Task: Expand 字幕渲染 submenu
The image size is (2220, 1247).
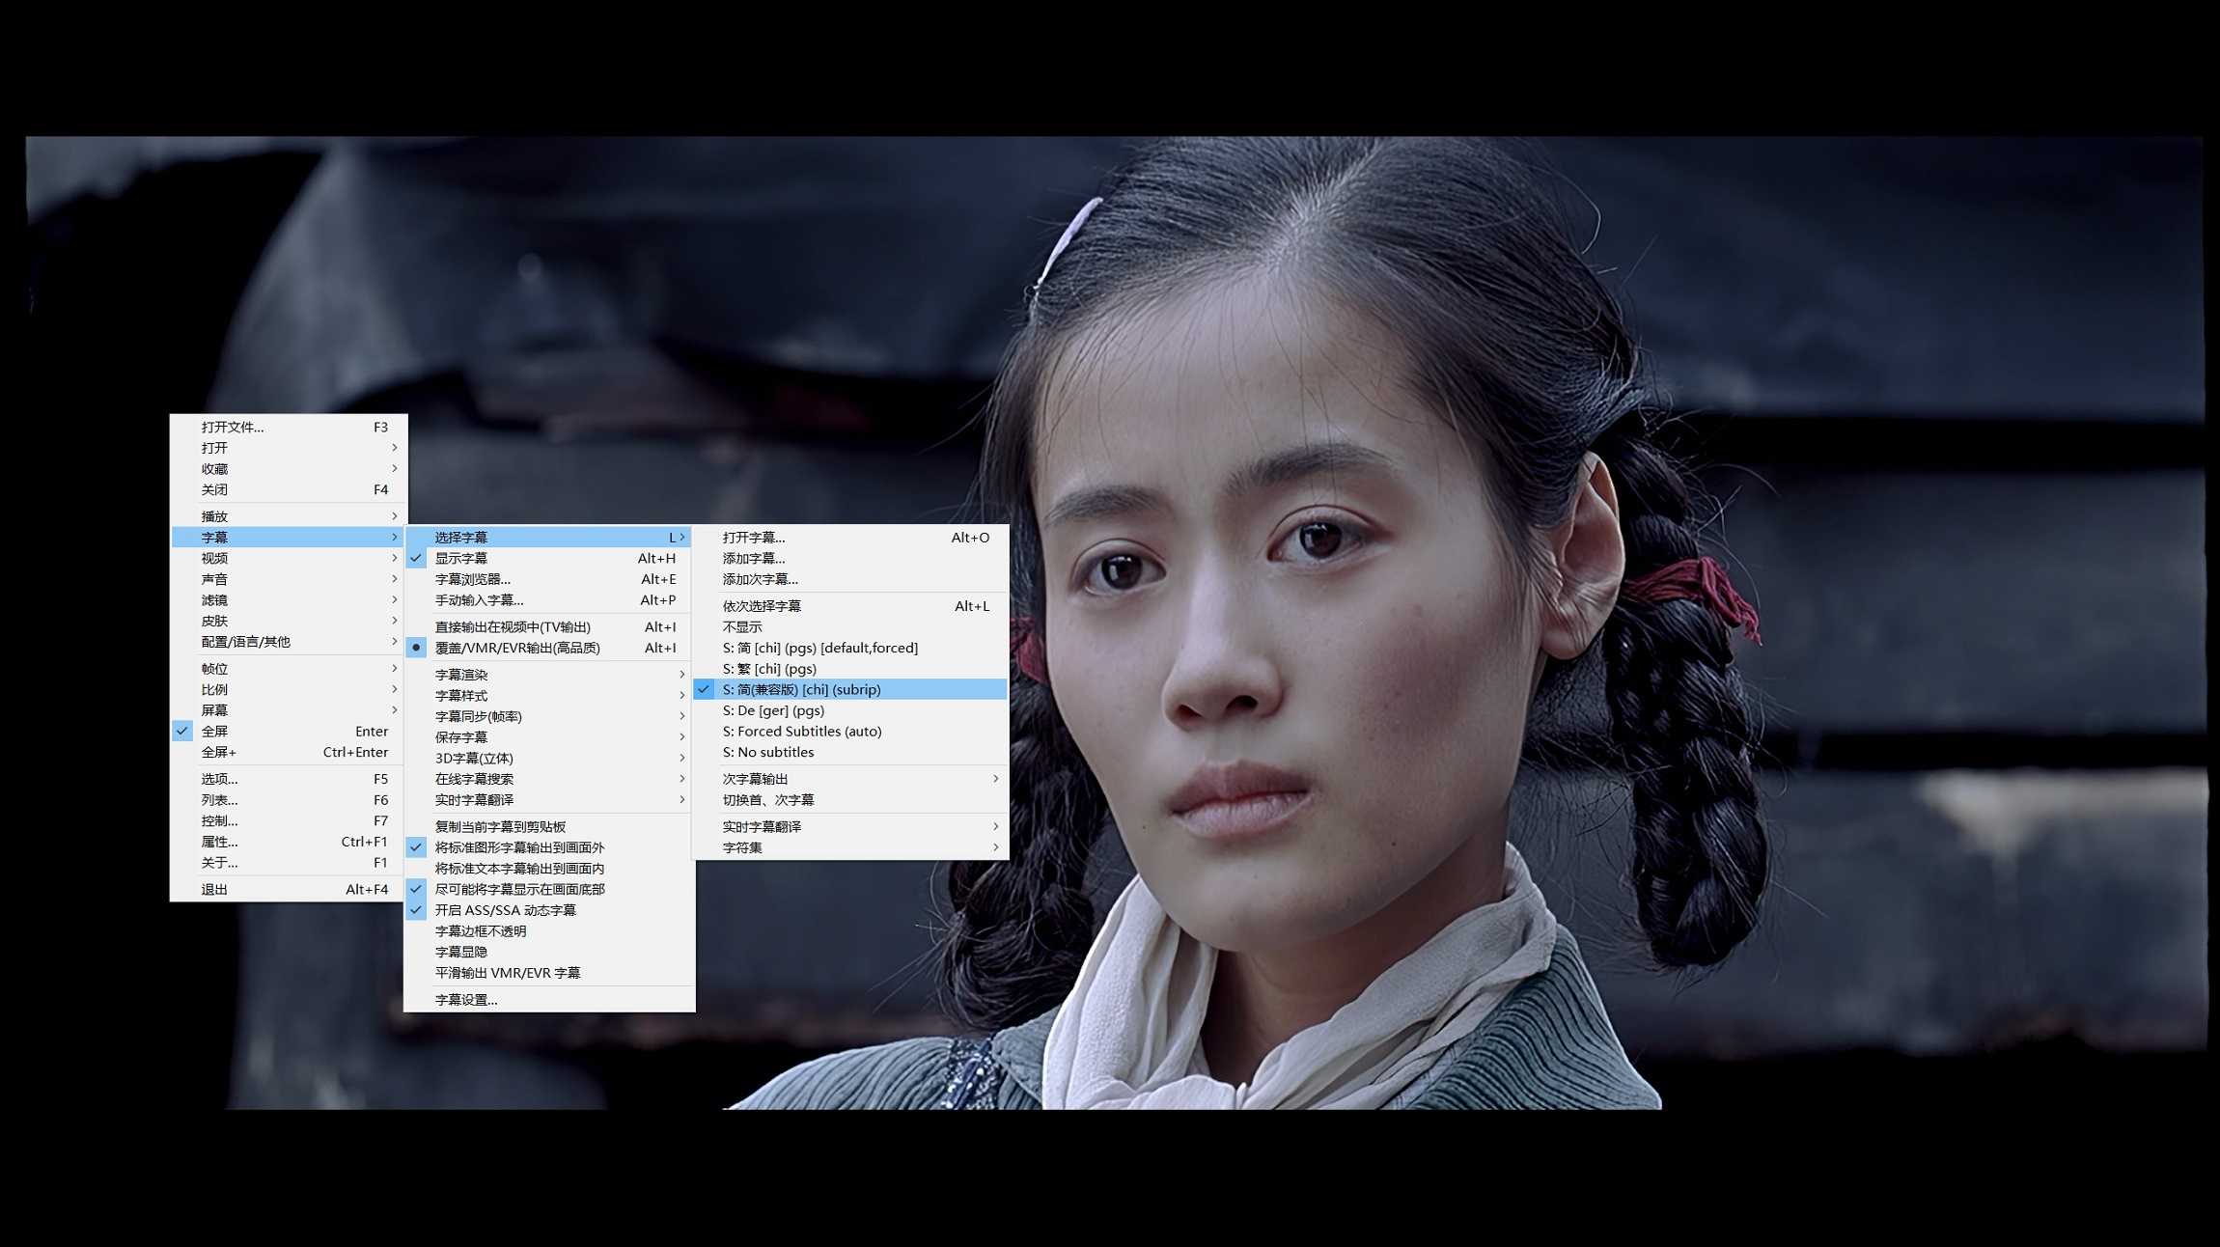Action: coord(548,675)
